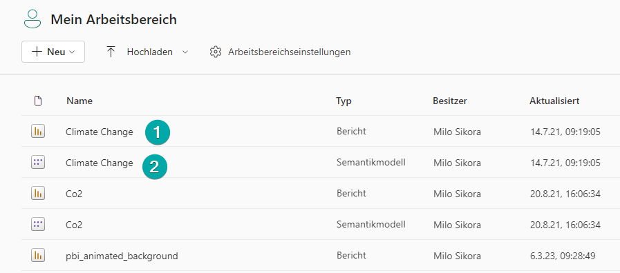Click the Climate Change report bar-chart icon

pos(38,132)
